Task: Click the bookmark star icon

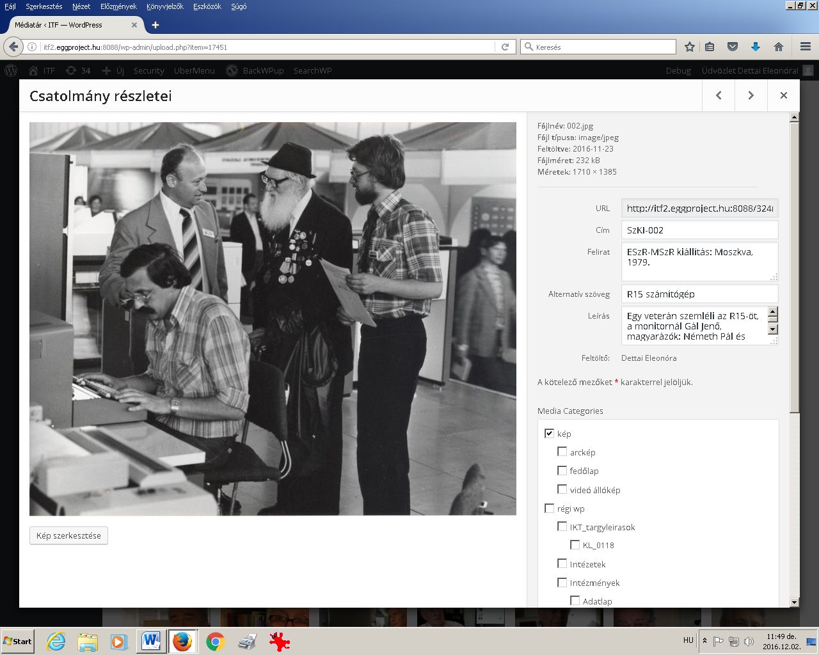Action: click(689, 47)
